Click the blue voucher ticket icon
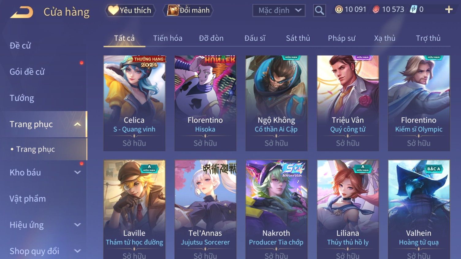 (413, 10)
